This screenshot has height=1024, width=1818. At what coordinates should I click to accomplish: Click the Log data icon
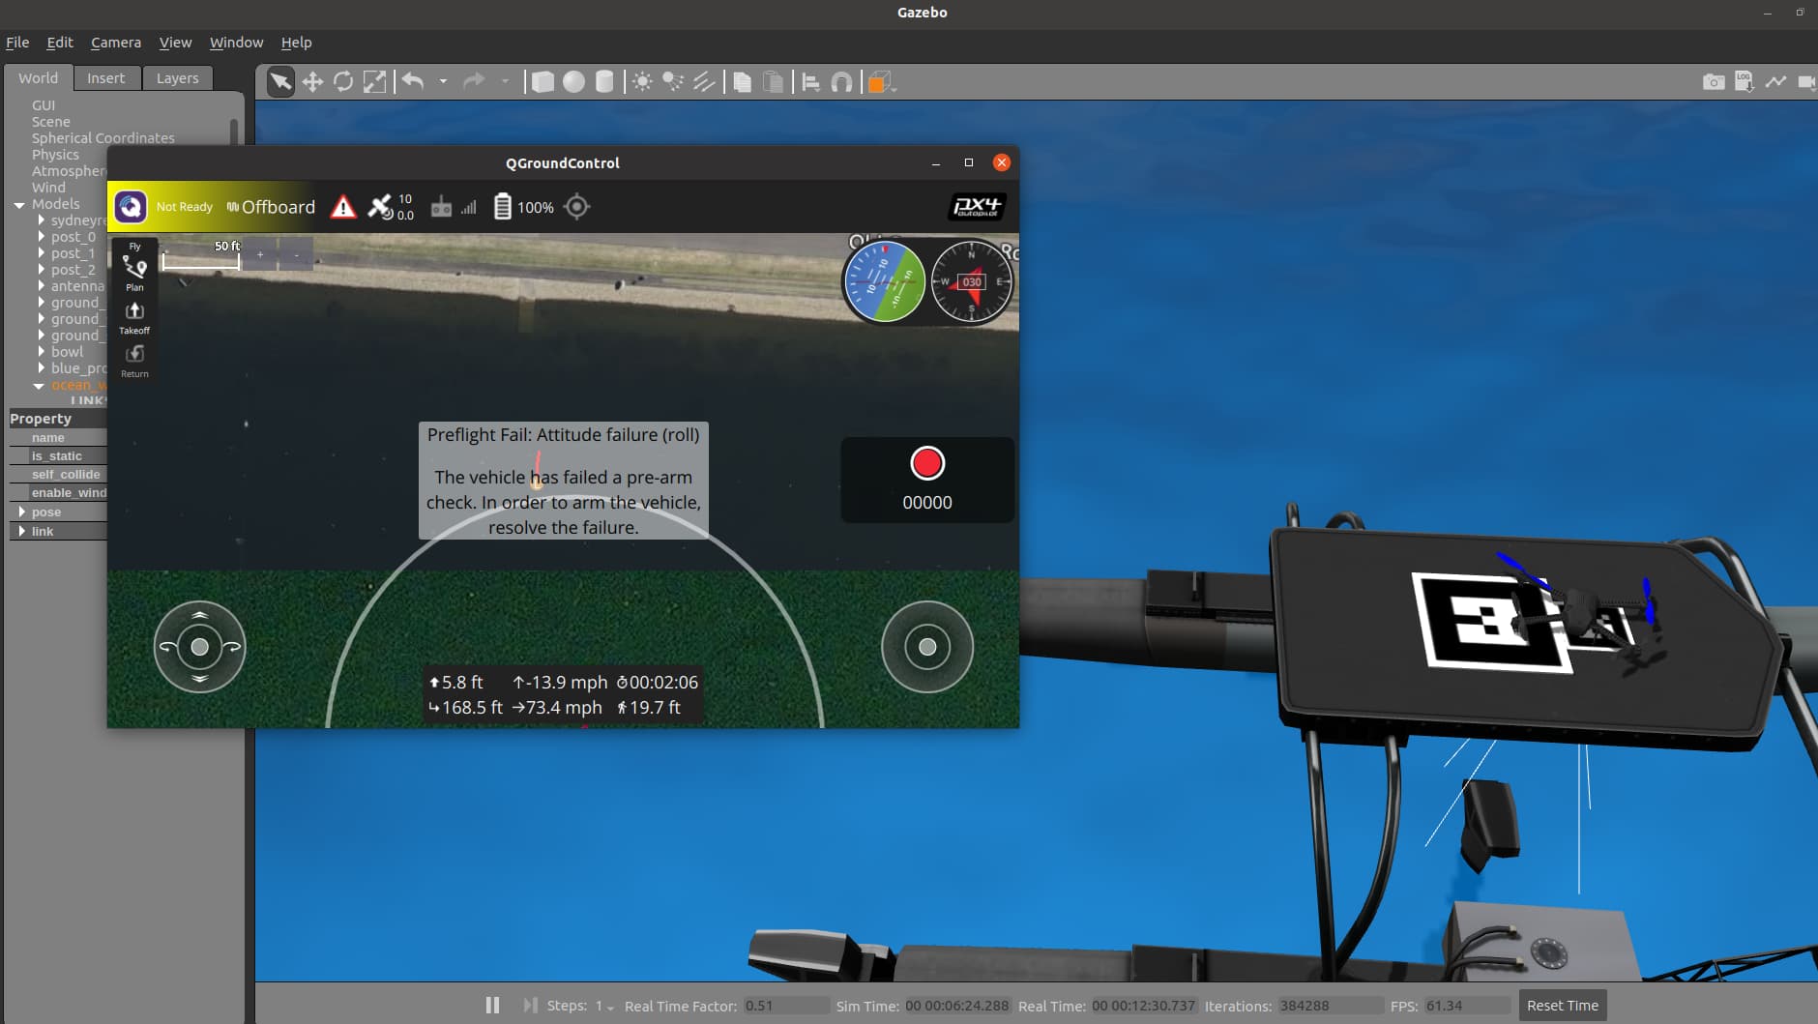pyautogui.click(x=1745, y=82)
